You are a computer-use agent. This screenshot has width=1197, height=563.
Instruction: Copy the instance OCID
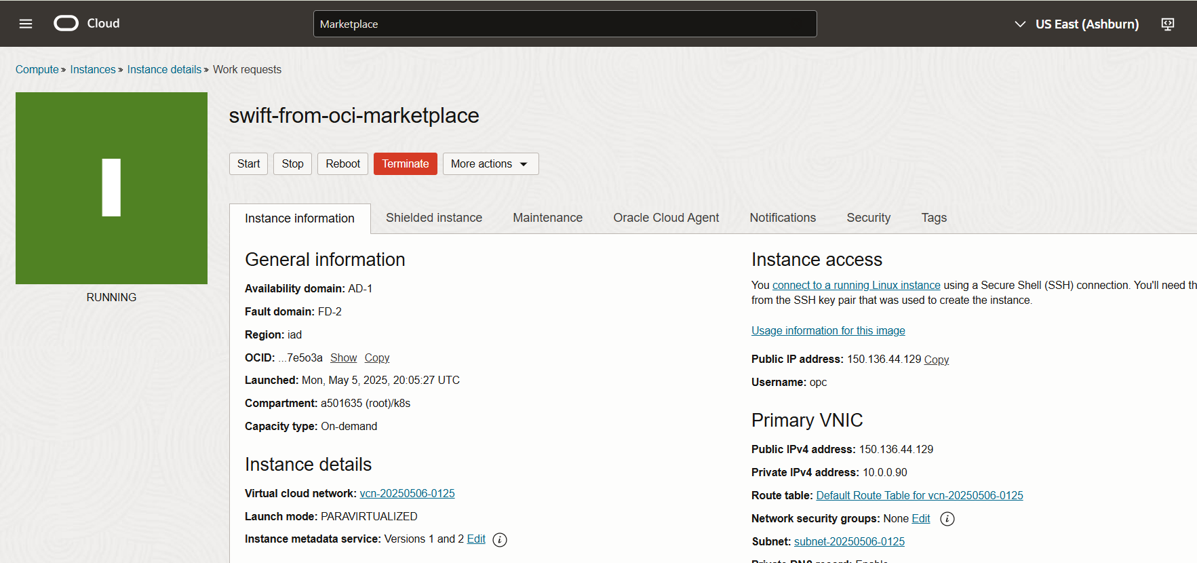click(x=377, y=357)
